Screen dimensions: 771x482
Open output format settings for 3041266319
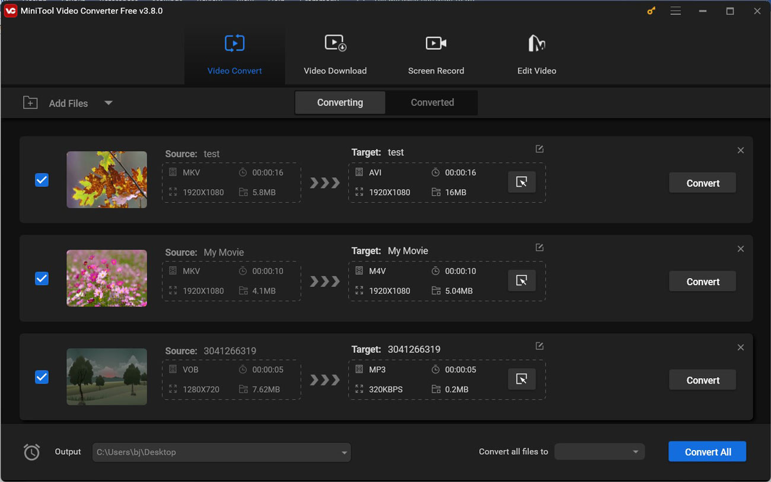[x=522, y=379]
